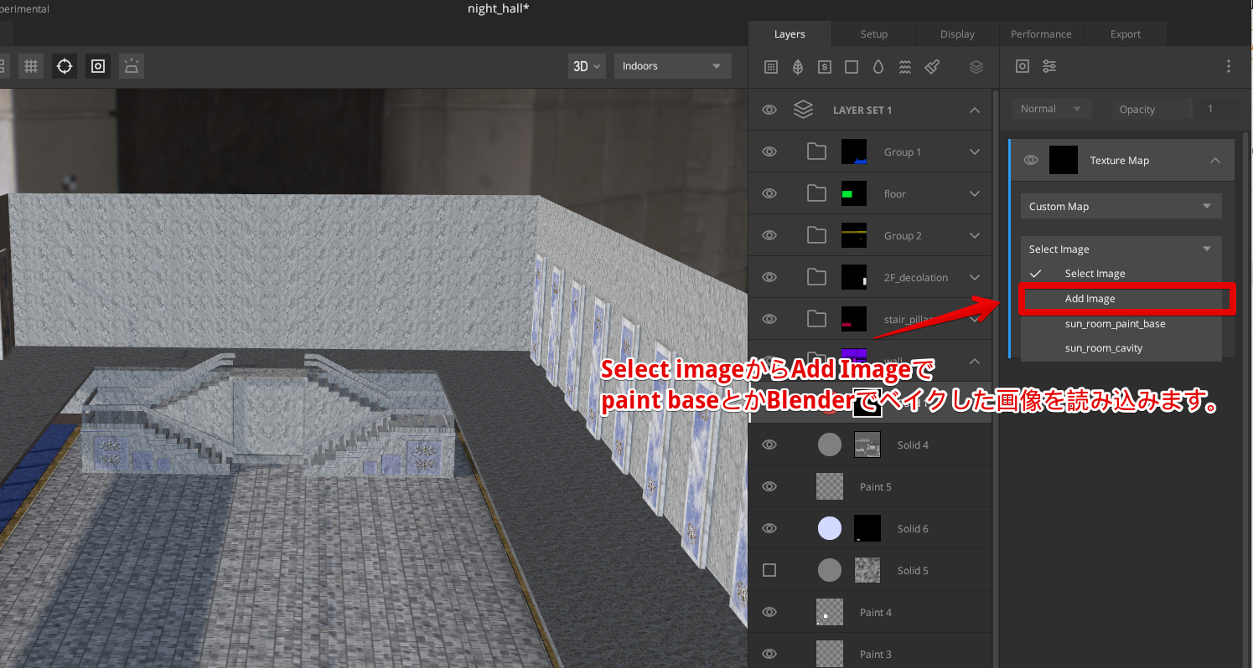The height and width of the screenshot is (668, 1253).
Task: Collapse the 2F_decolation group
Action: [975, 277]
